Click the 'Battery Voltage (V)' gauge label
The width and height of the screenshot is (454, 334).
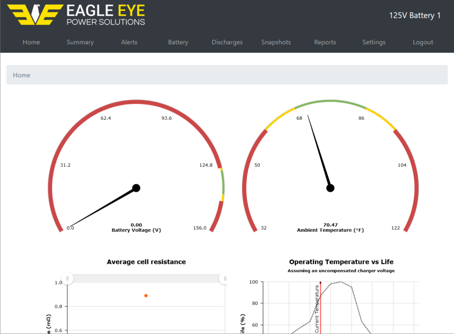137,230
